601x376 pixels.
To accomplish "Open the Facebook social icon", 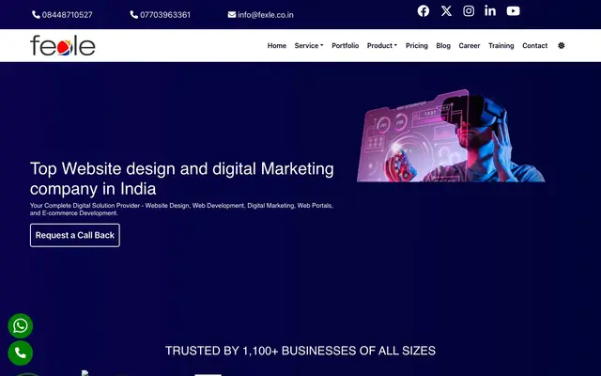I will click(424, 11).
